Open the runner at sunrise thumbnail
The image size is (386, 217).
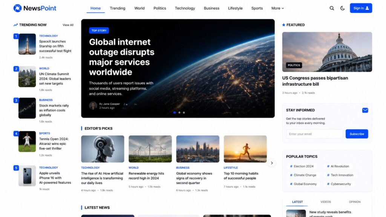click(x=245, y=149)
